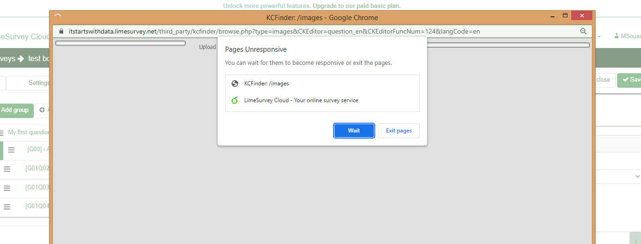This screenshot has height=244, width=641.
Task: Click drag handle icon of [G01Q02] row
Action: (7, 169)
